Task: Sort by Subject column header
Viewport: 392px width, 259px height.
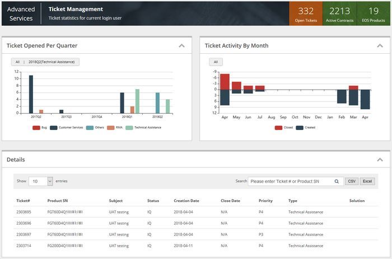Action: coord(116,201)
